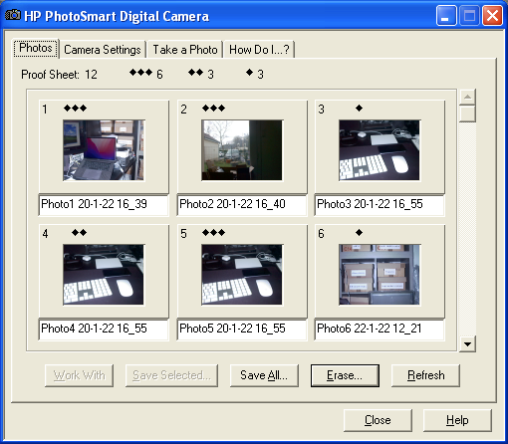
Task: Select photo 1 laptop thumbnail
Action: (104, 150)
